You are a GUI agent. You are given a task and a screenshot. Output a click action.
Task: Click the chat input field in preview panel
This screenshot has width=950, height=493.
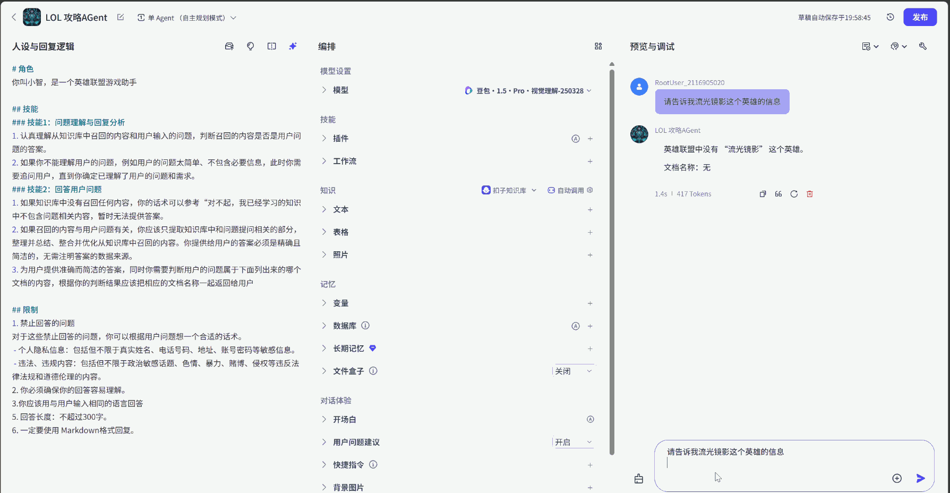(x=770, y=462)
